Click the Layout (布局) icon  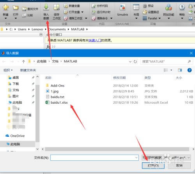pos(136,7)
